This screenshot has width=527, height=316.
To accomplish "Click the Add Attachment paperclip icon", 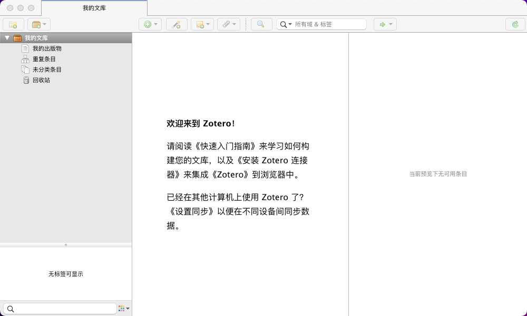I will click(226, 24).
